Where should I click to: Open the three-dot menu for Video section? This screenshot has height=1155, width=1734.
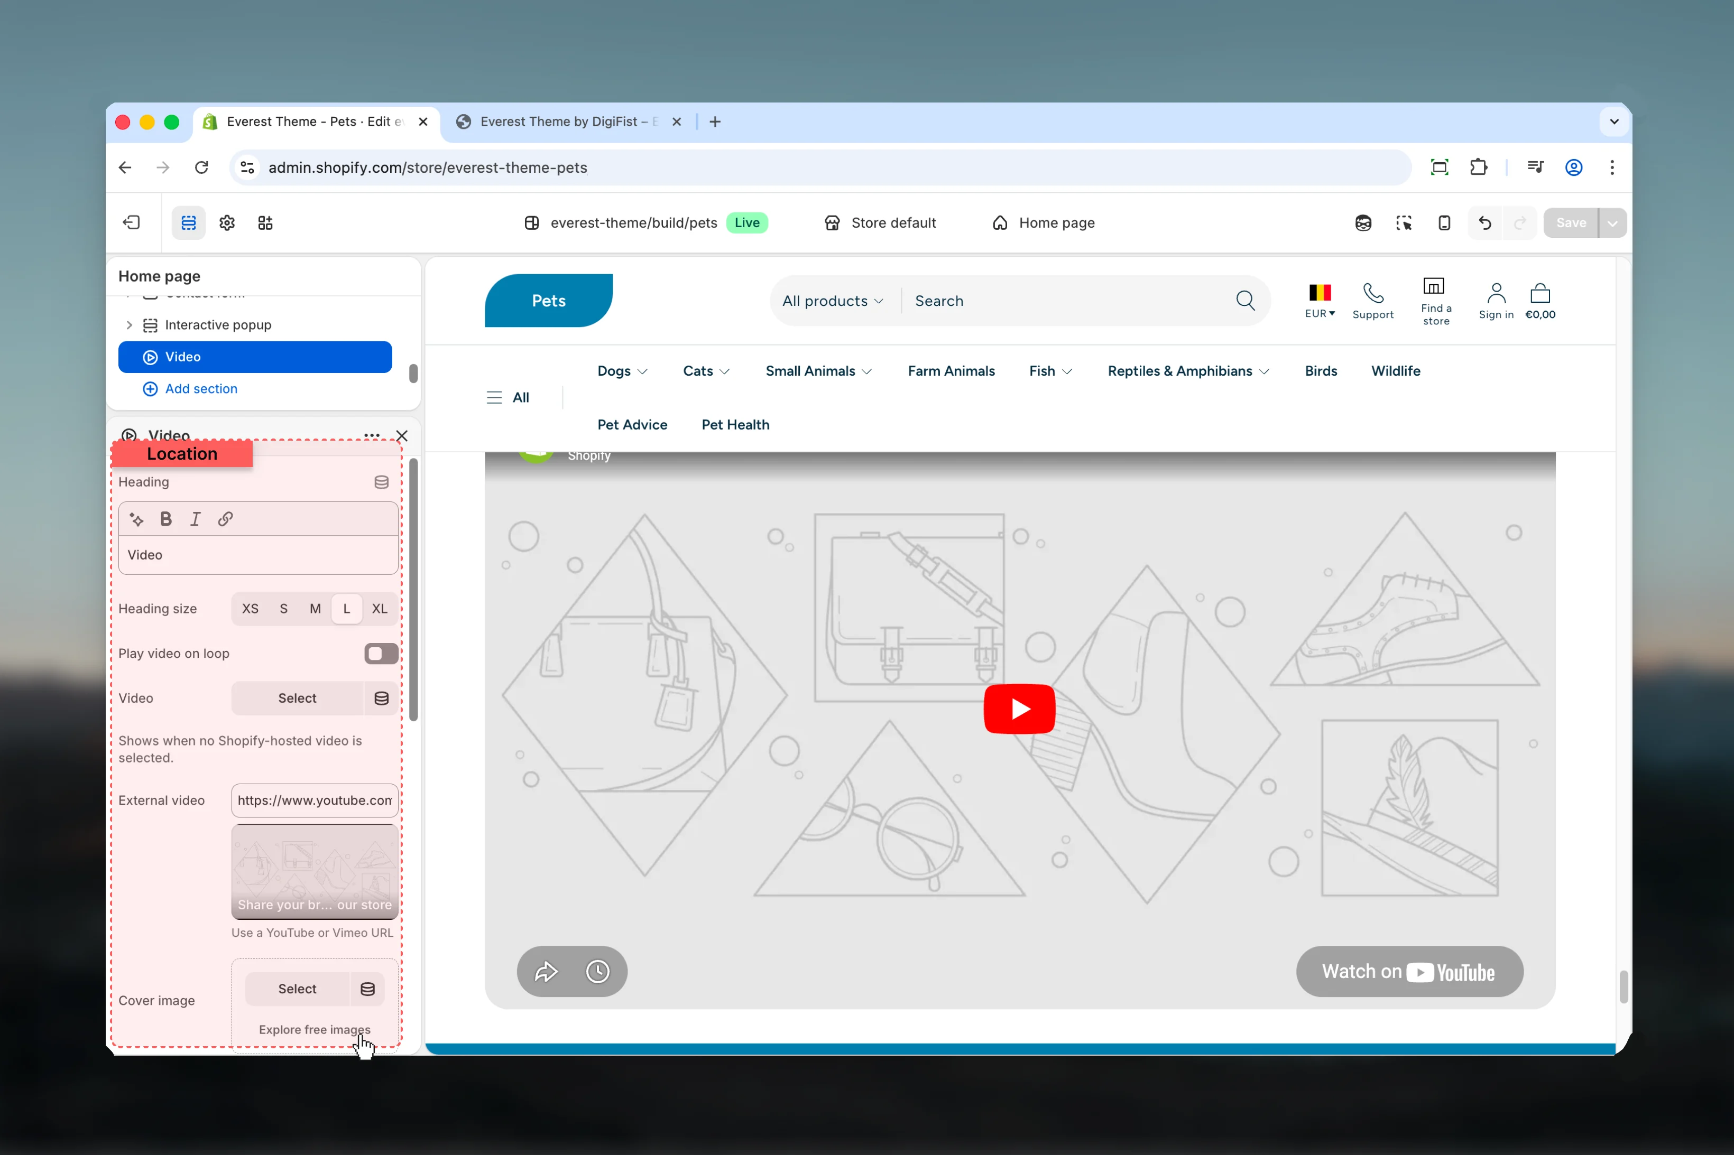[x=372, y=435]
